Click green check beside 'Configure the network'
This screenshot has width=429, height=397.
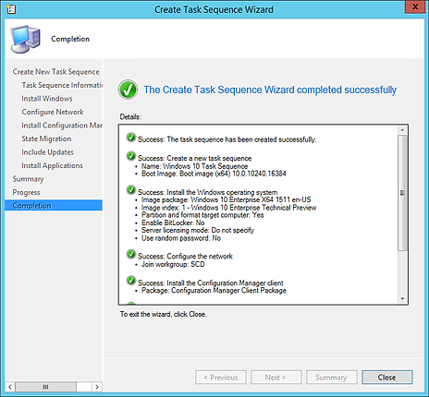pyautogui.click(x=131, y=255)
